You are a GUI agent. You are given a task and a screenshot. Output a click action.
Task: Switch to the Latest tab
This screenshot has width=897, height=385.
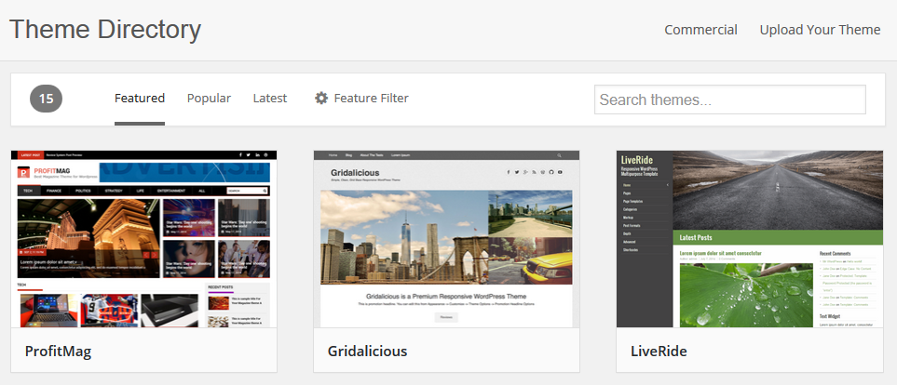270,99
